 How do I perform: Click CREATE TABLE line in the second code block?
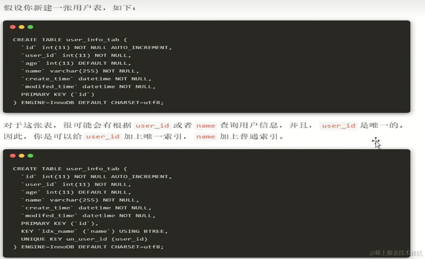(70, 169)
